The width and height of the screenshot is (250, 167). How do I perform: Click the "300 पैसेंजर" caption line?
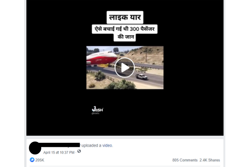tap(125, 29)
